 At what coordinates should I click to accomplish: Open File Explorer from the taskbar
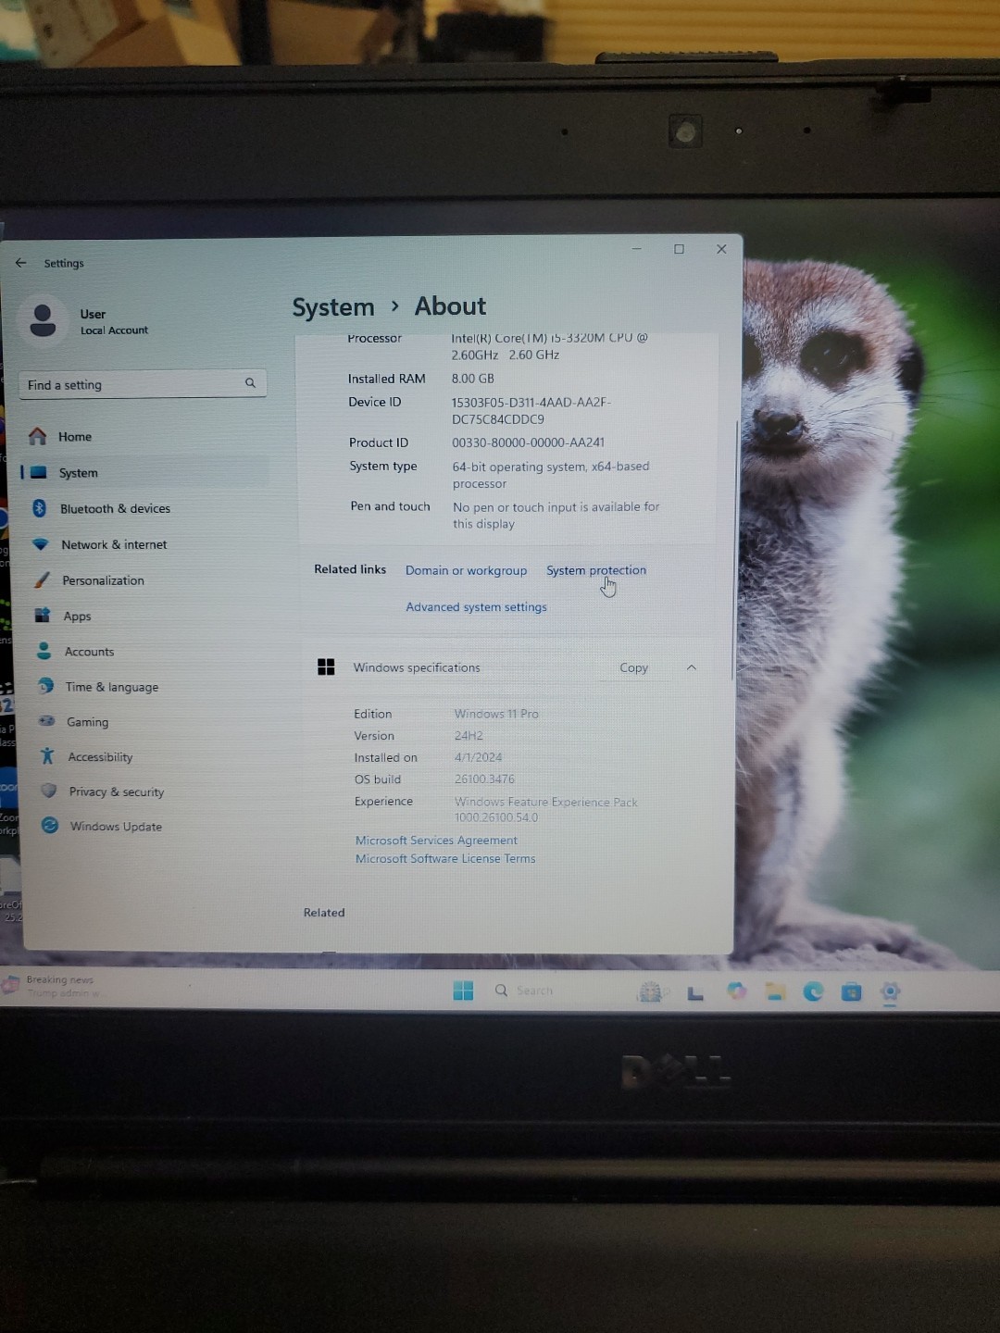click(x=775, y=991)
